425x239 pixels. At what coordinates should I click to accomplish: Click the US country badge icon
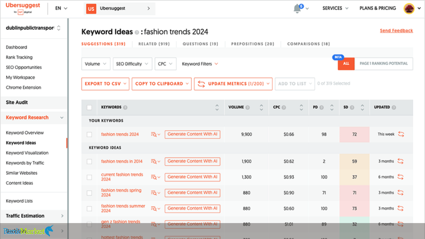point(91,9)
